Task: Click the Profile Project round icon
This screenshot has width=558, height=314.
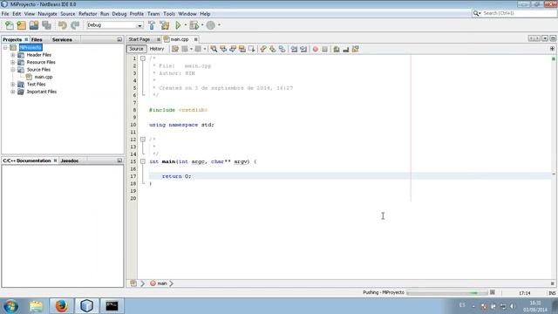Action: point(211,25)
